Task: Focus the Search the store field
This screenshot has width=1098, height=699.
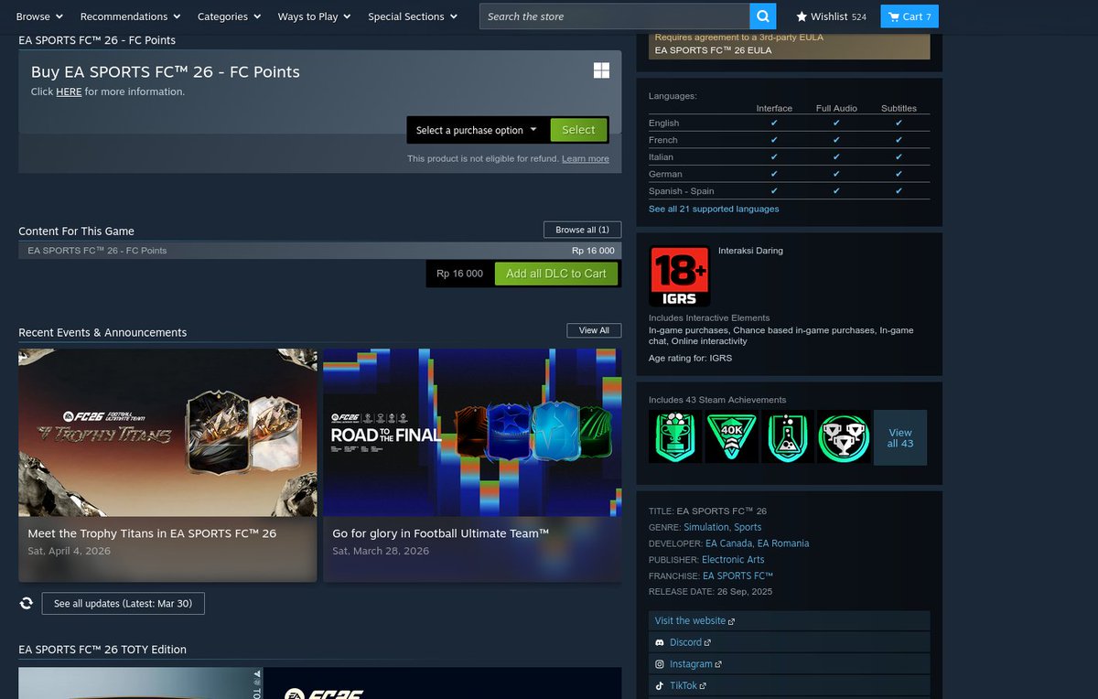Action: coord(614,16)
